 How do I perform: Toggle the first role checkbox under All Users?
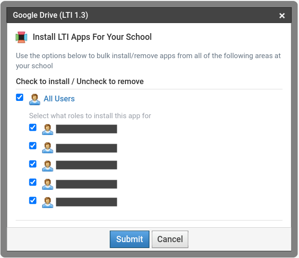pos(33,127)
